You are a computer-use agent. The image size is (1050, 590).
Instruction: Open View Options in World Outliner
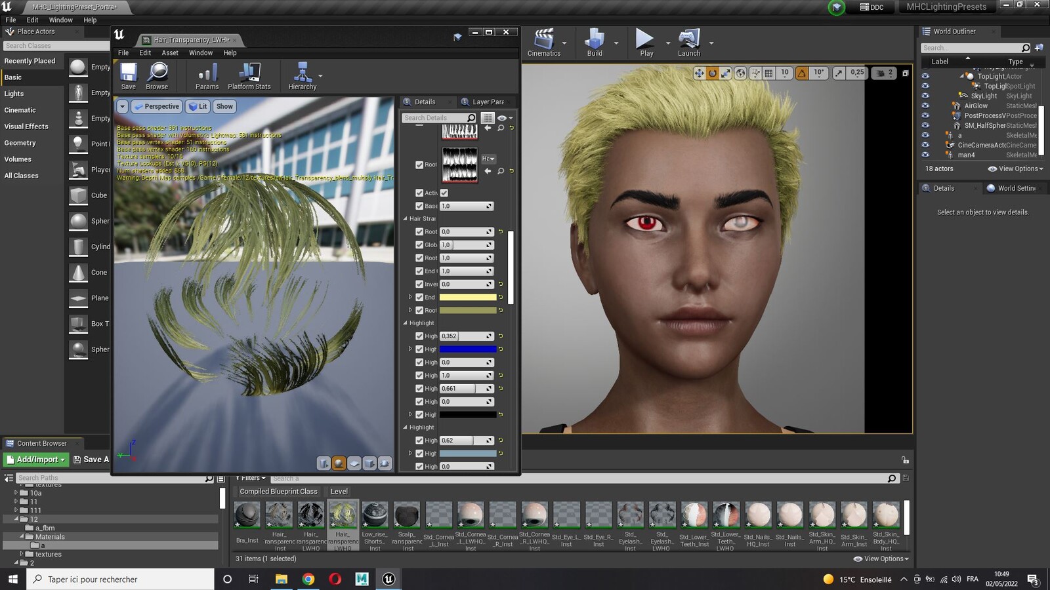(1015, 169)
